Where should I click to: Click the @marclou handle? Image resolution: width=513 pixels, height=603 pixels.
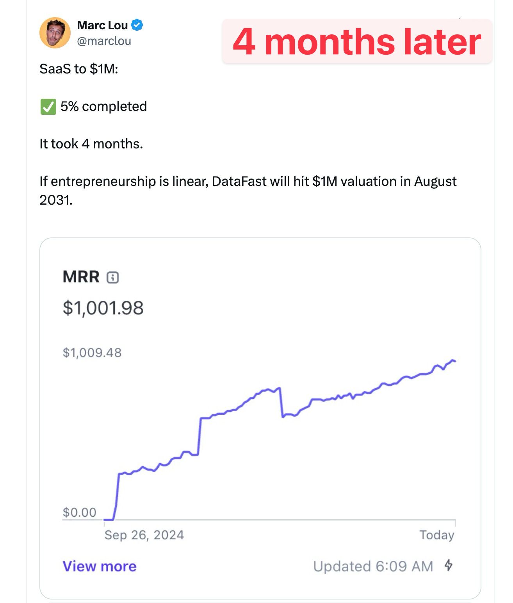[104, 41]
